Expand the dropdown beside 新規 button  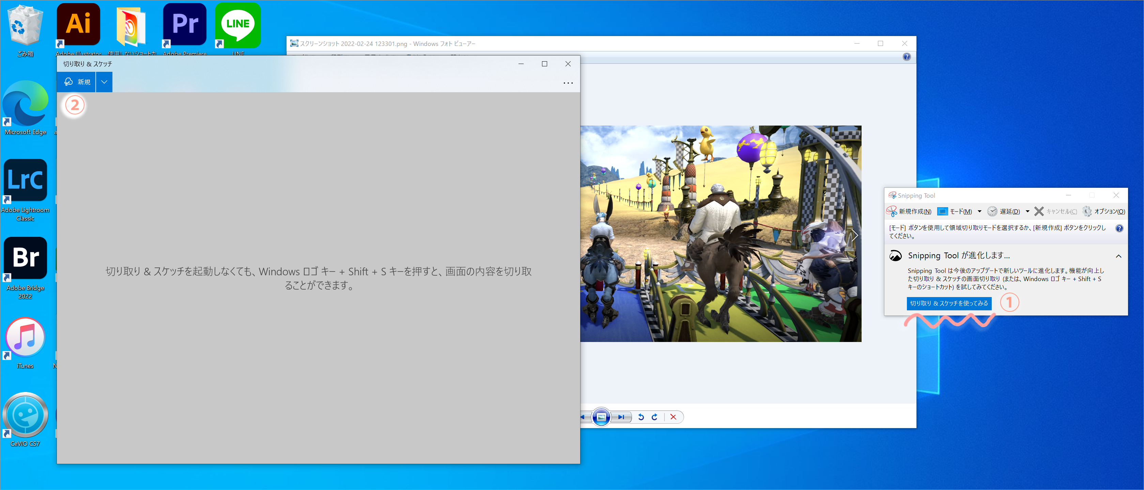pyautogui.click(x=104, y=82)
